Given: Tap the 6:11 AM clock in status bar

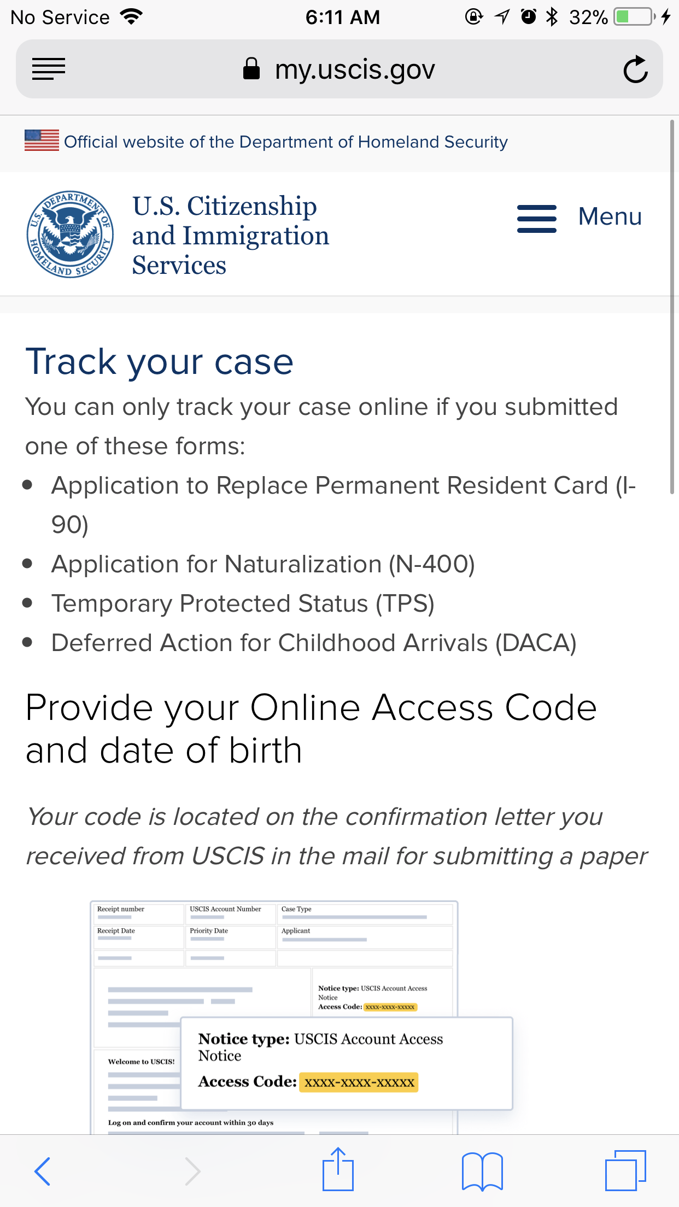Looking at the screenshot, I should tap(343, 17).
